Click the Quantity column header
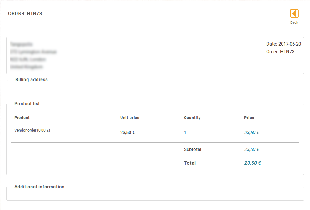The width and height of the screenshot is (310, 210). [x=192, y=118]
